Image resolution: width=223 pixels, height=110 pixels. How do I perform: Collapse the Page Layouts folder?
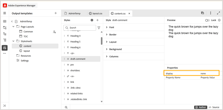pyautogui.click(x=13, y=27)
